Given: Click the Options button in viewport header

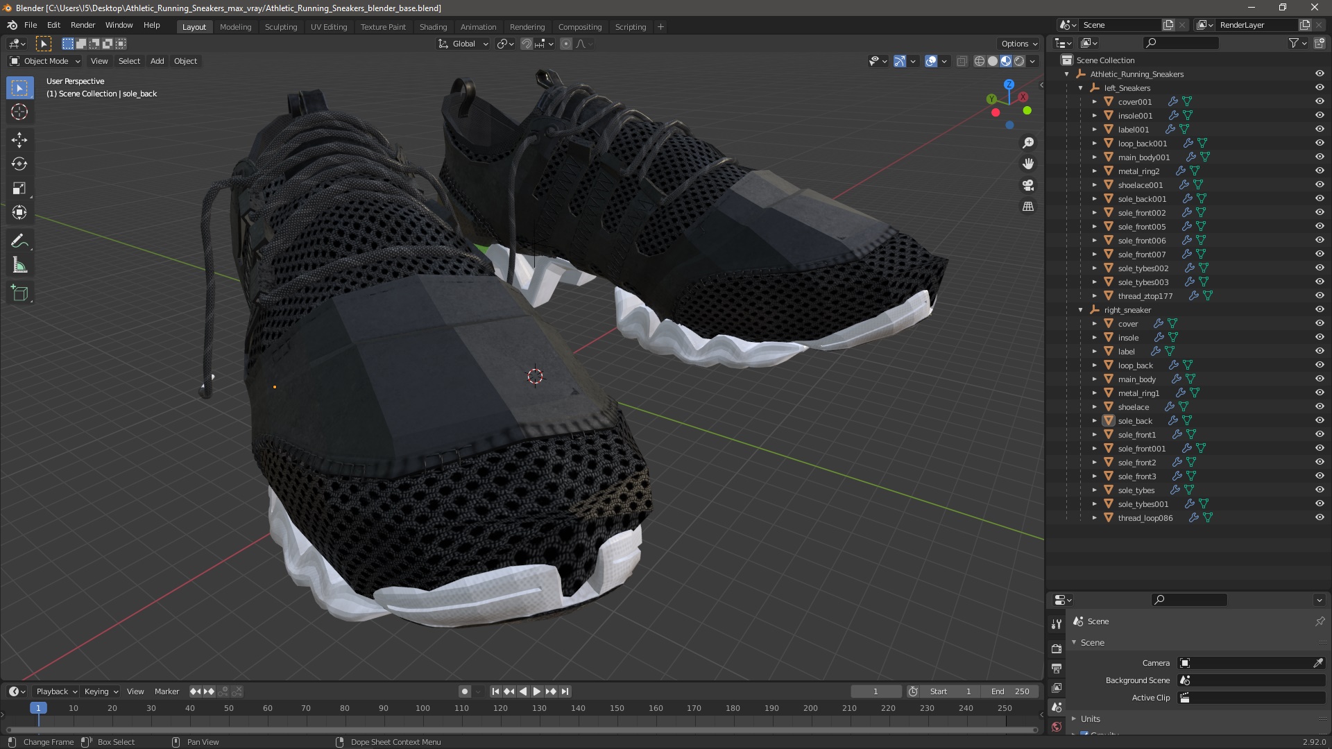Looking at the screenshot, I should click(x=1018, y=44).
